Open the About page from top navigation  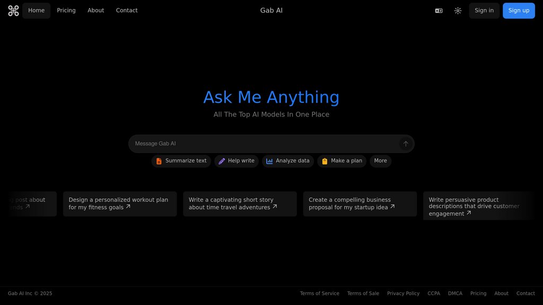tap(95, 11)
